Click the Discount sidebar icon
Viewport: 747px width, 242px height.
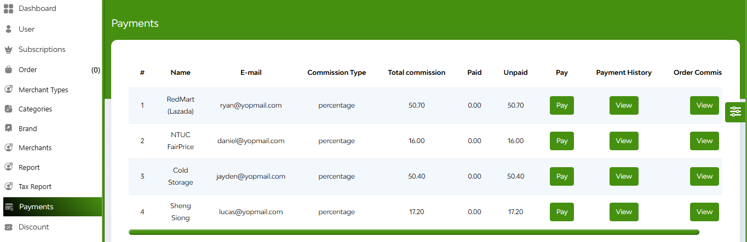point(8,227)
